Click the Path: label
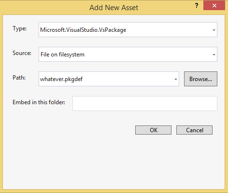This screenshot has height=193, width=228. [x=19, y=78]
